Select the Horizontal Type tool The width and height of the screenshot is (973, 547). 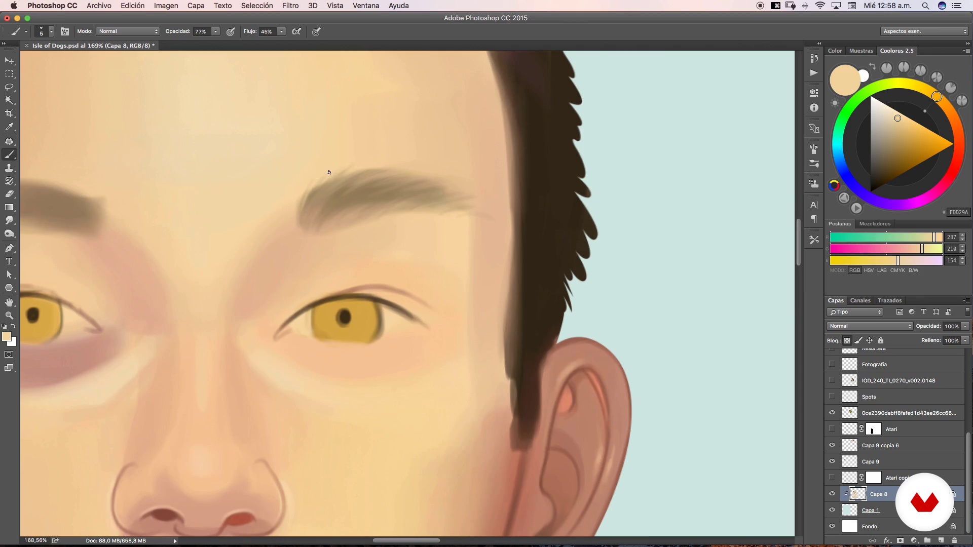9,261
